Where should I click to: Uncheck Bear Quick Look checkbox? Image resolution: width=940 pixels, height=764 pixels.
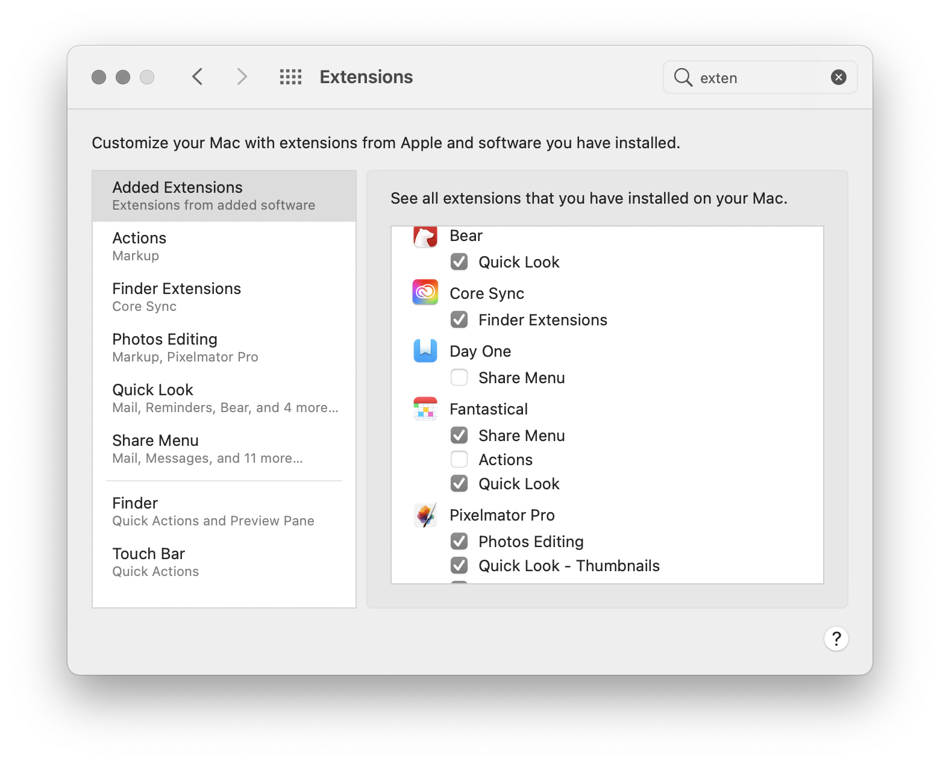click(x=459, y=261)
